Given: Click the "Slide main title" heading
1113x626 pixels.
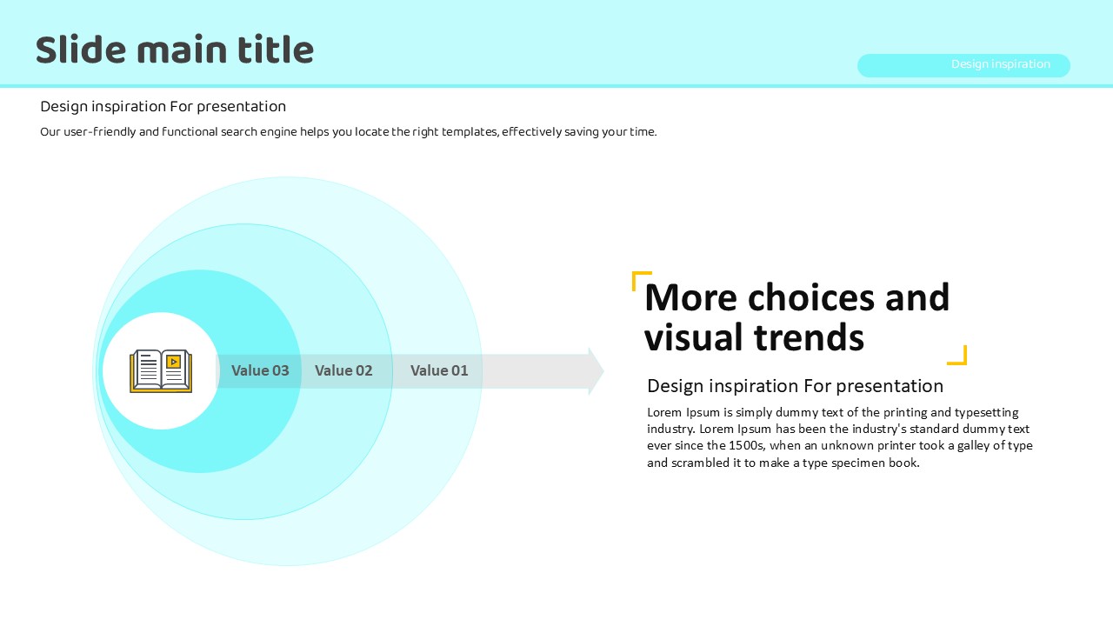Looking at the screenshot, I should (x=175, y=50).
